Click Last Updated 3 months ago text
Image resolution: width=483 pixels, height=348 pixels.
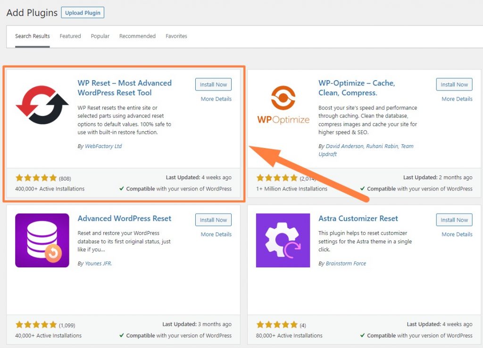tap(197, 324)
